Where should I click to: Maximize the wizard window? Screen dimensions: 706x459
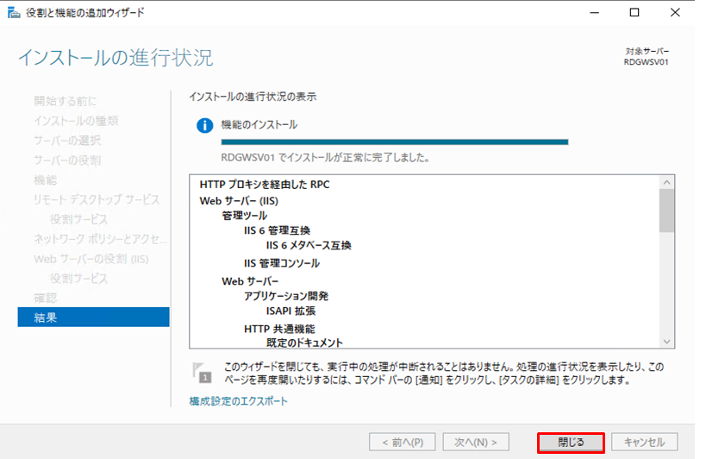[634, 13]
